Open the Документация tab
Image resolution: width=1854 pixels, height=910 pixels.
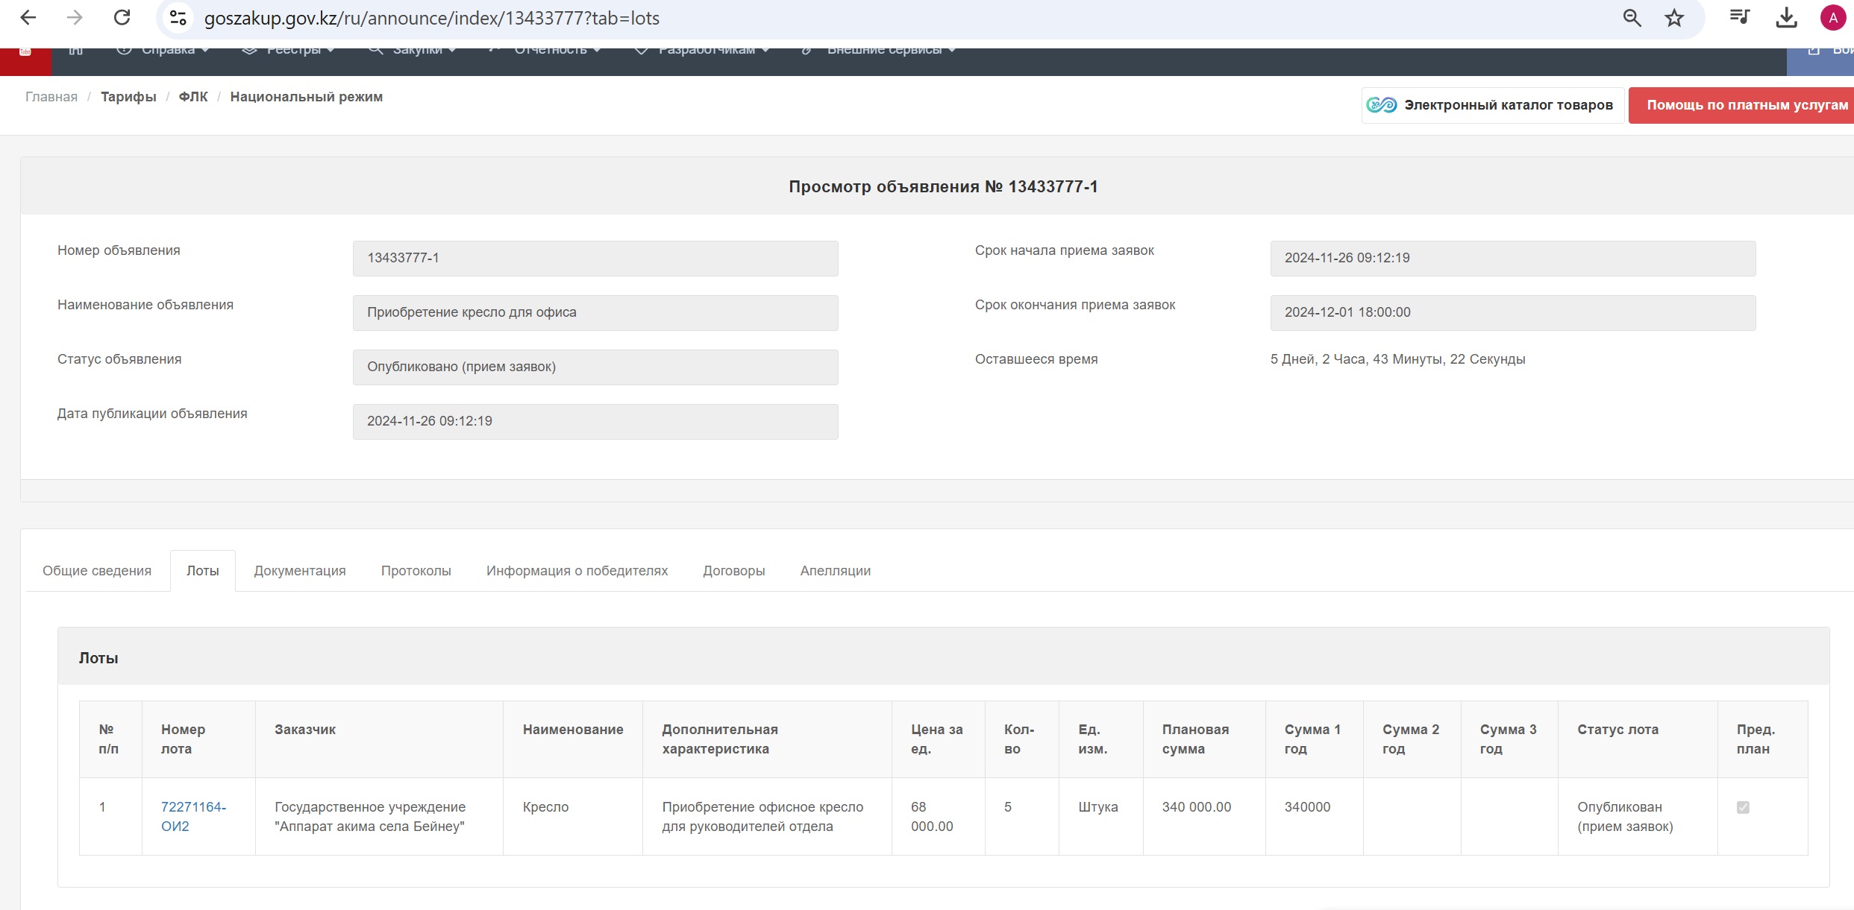click(300, 571)
